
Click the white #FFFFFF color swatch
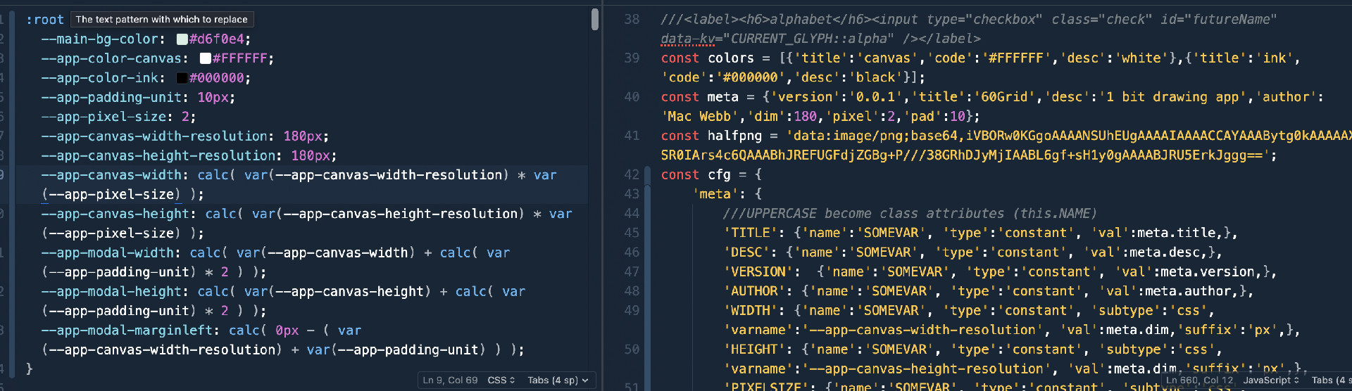206,58
